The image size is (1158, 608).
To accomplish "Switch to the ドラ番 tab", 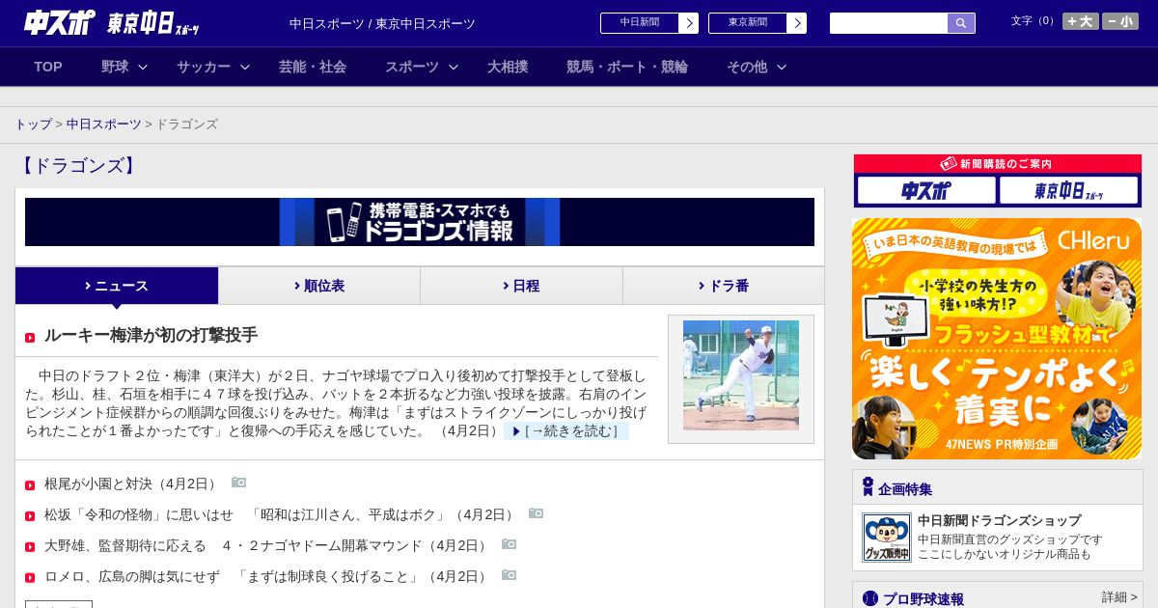I will [x=724, y=286].
